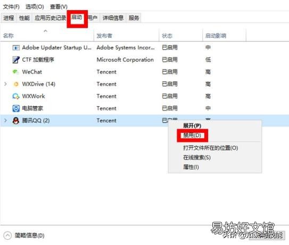Choose 禁用(D) in context menu

(x=192, y=136)
